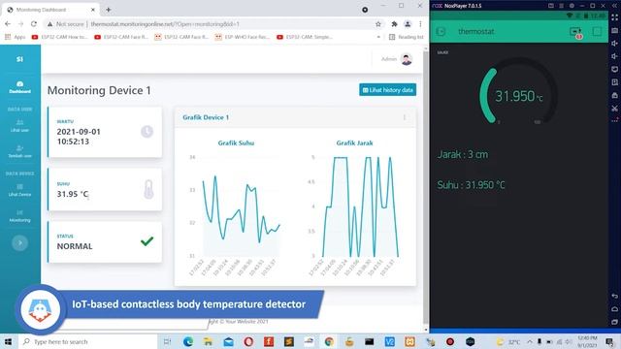Click the Suhu : 31.950 °C label in Blynk
The image size is (621, 349).
471,185
